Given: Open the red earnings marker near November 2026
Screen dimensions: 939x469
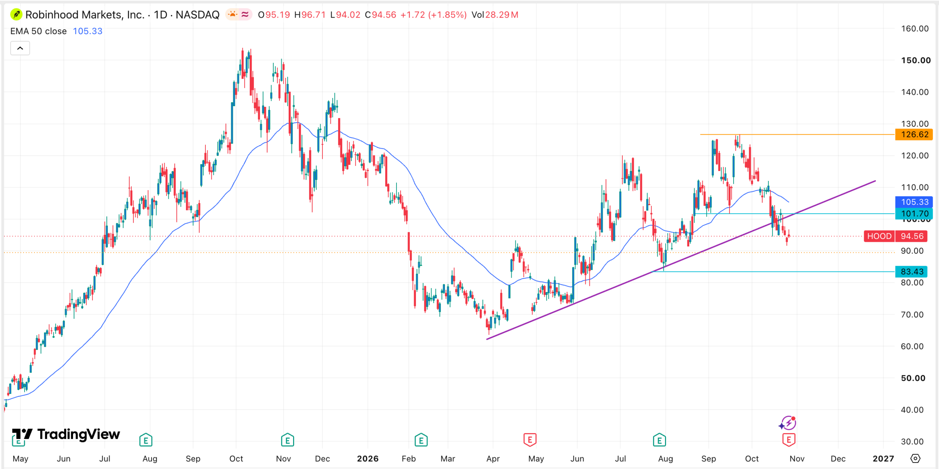Looking at the screenshot, I should coord(789,440).
